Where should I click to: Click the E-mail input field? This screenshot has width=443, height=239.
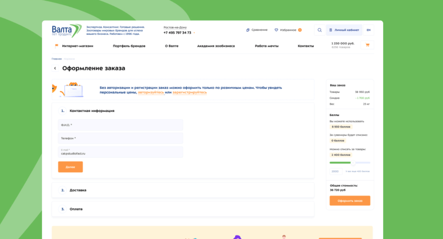click(x=120, y=152)
